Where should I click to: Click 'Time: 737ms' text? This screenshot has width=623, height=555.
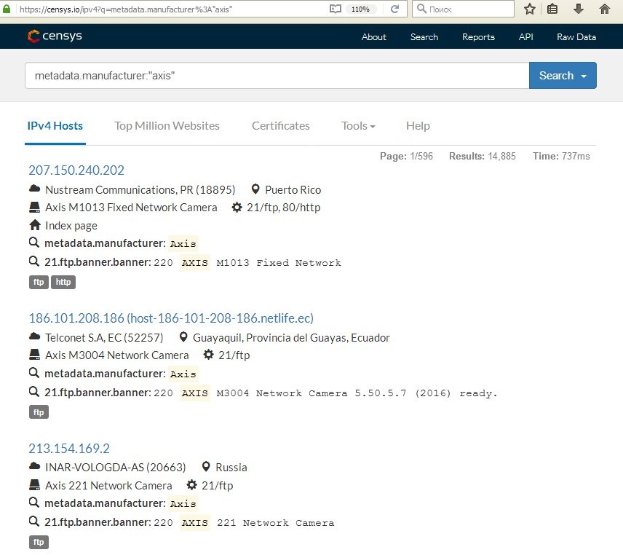coord(561,157)
